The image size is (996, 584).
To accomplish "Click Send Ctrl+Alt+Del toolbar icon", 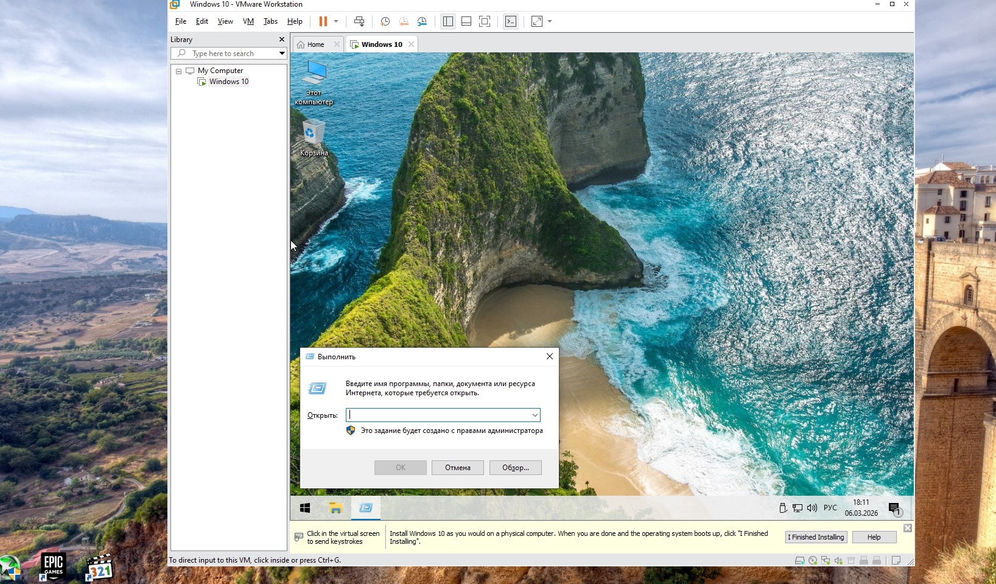I will [x=359, y=21].
